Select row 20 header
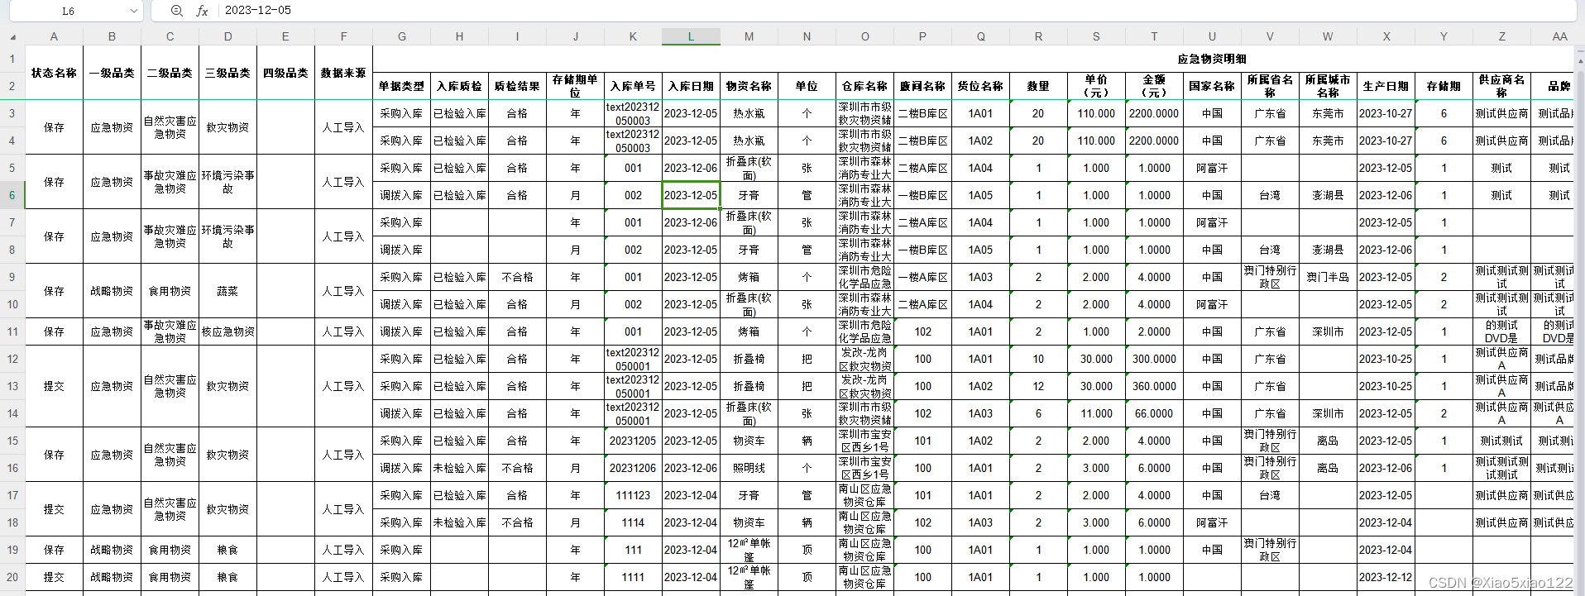 12,577
